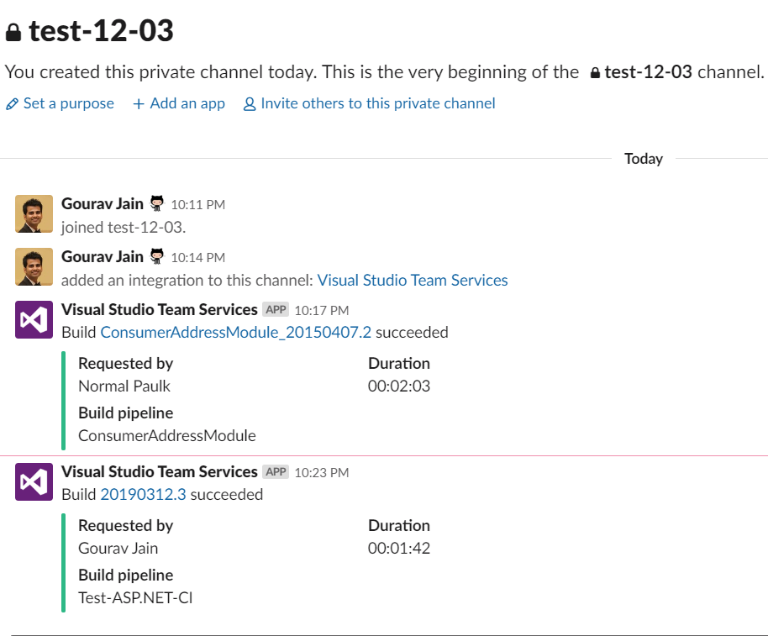Open the Visual Studio Team Services integration link
Screen dimensions: 768x636
[x=413, y=280]
